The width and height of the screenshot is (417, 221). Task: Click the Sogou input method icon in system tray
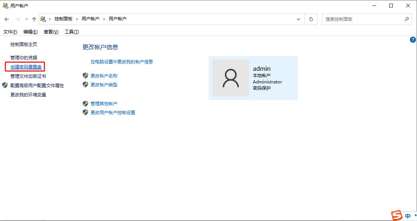coord(396,215)
